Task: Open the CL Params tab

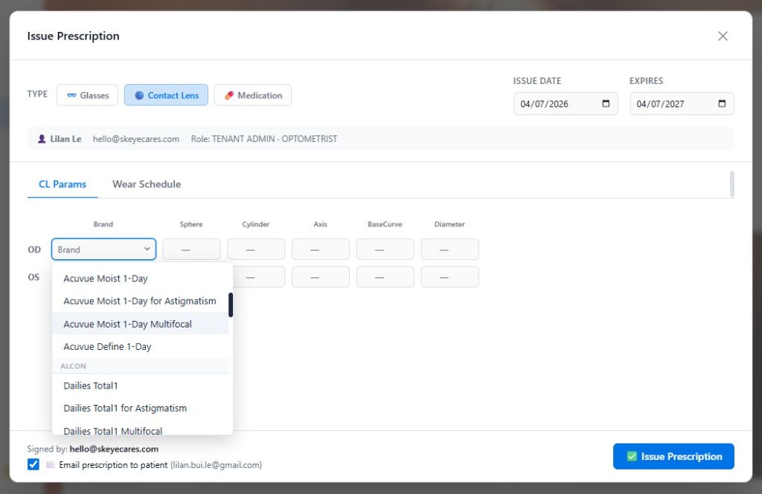Action: 63,184
